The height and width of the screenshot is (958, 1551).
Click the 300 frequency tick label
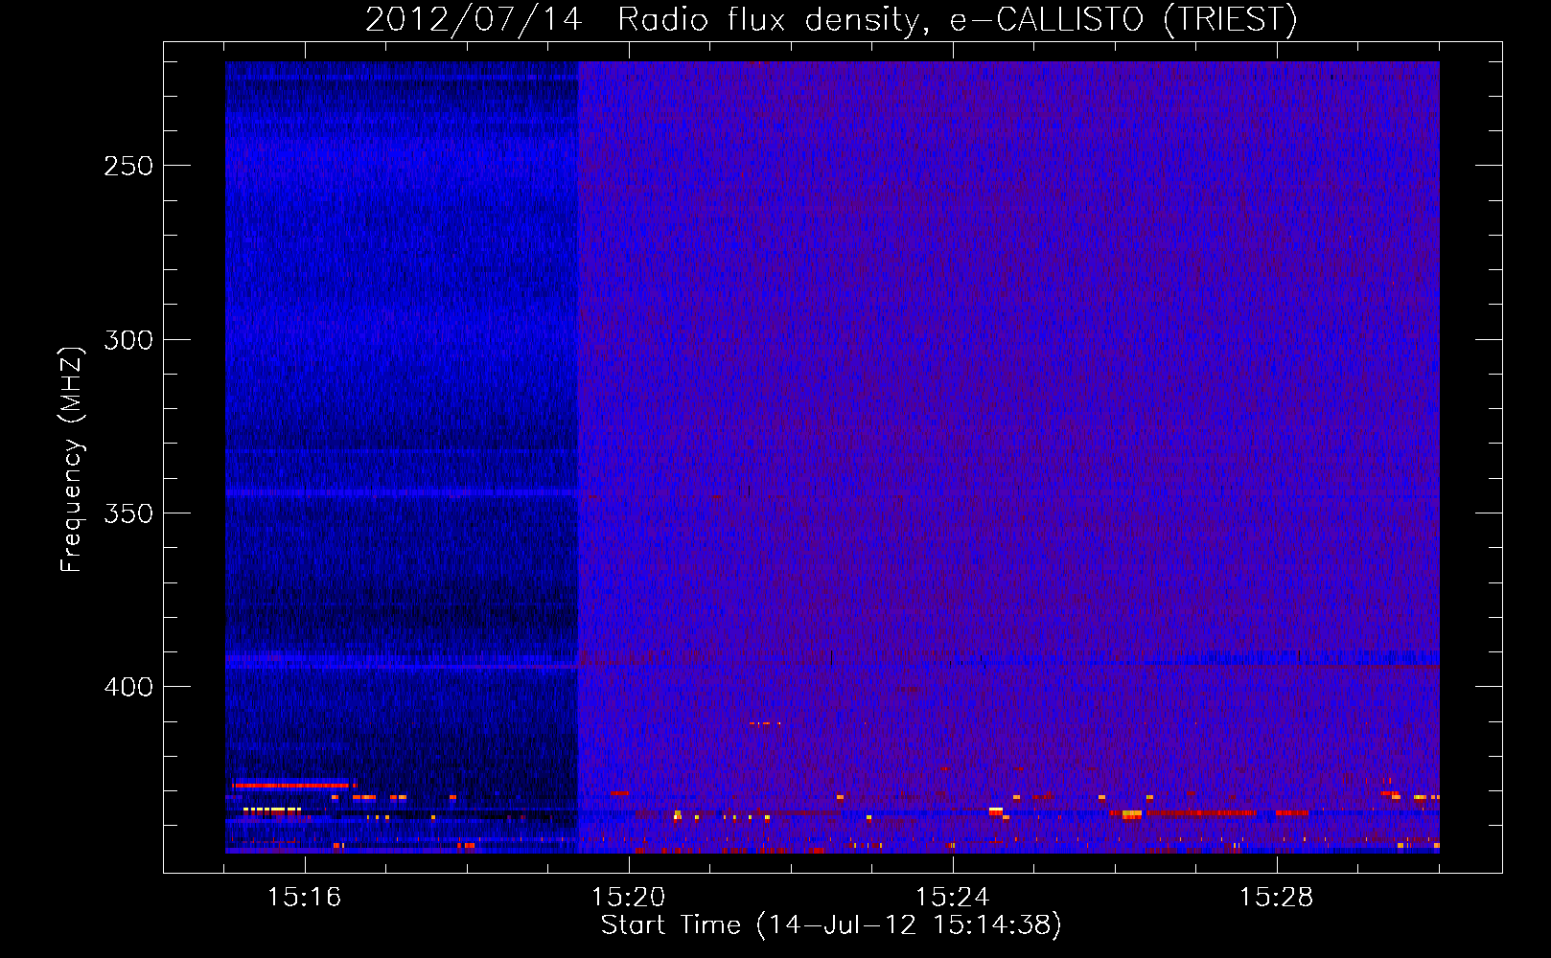[x=128, y=340]
